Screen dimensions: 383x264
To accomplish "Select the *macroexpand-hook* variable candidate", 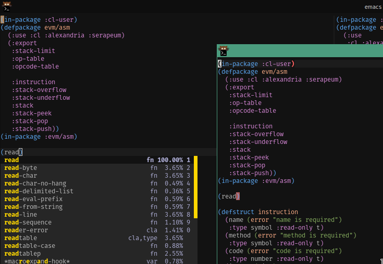I will click(37, 261).
